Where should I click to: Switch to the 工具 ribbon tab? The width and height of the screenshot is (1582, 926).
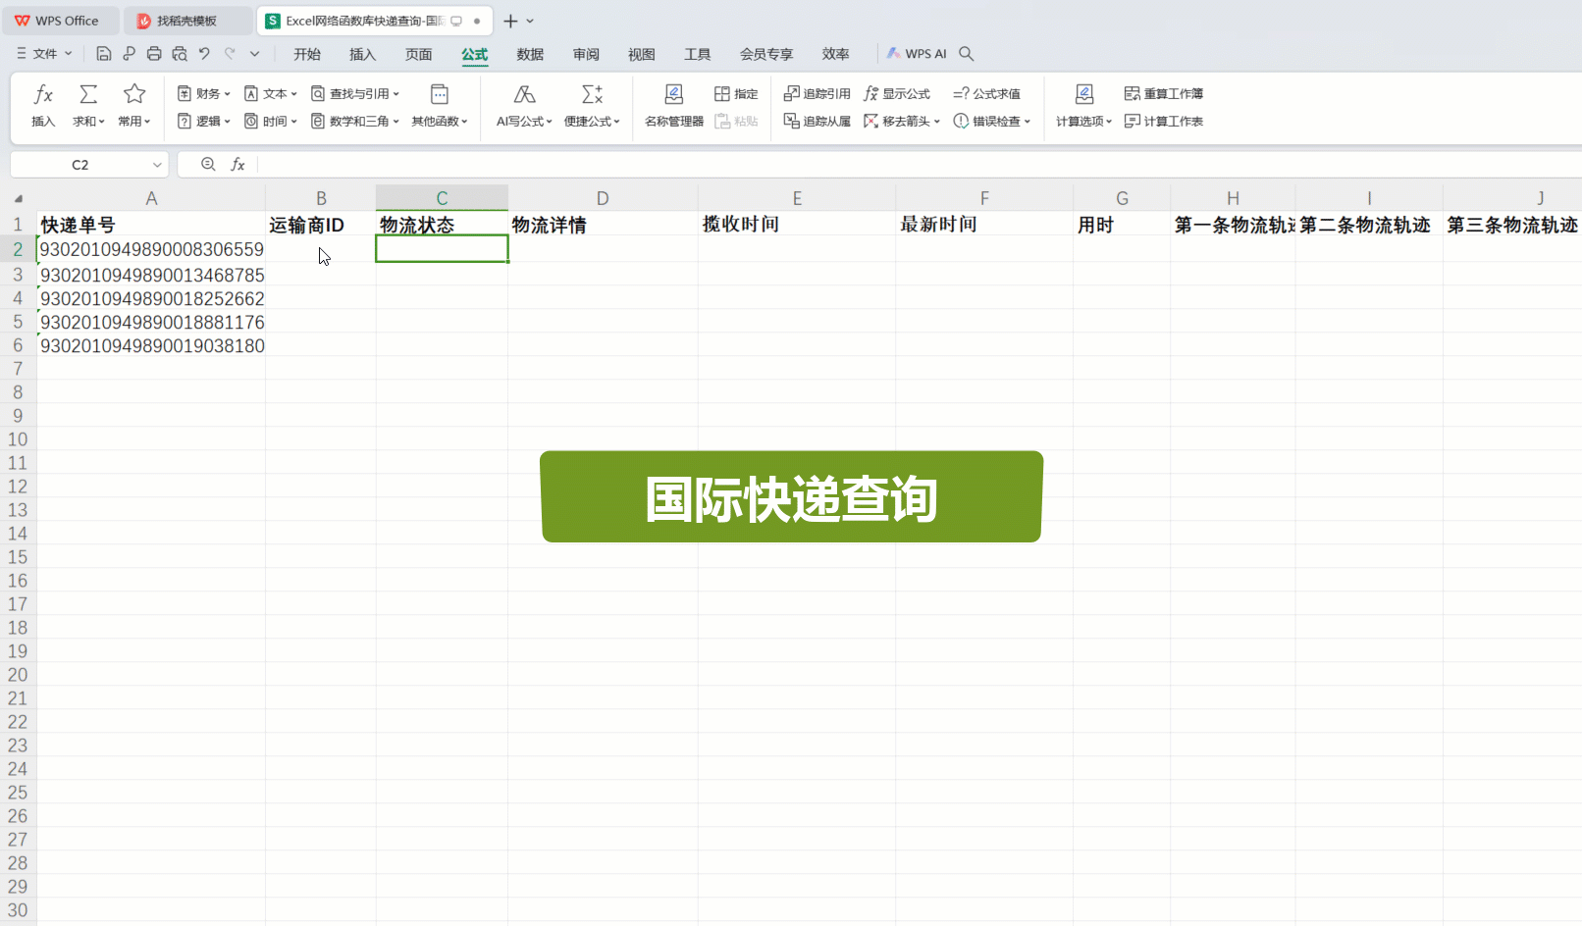698,54
